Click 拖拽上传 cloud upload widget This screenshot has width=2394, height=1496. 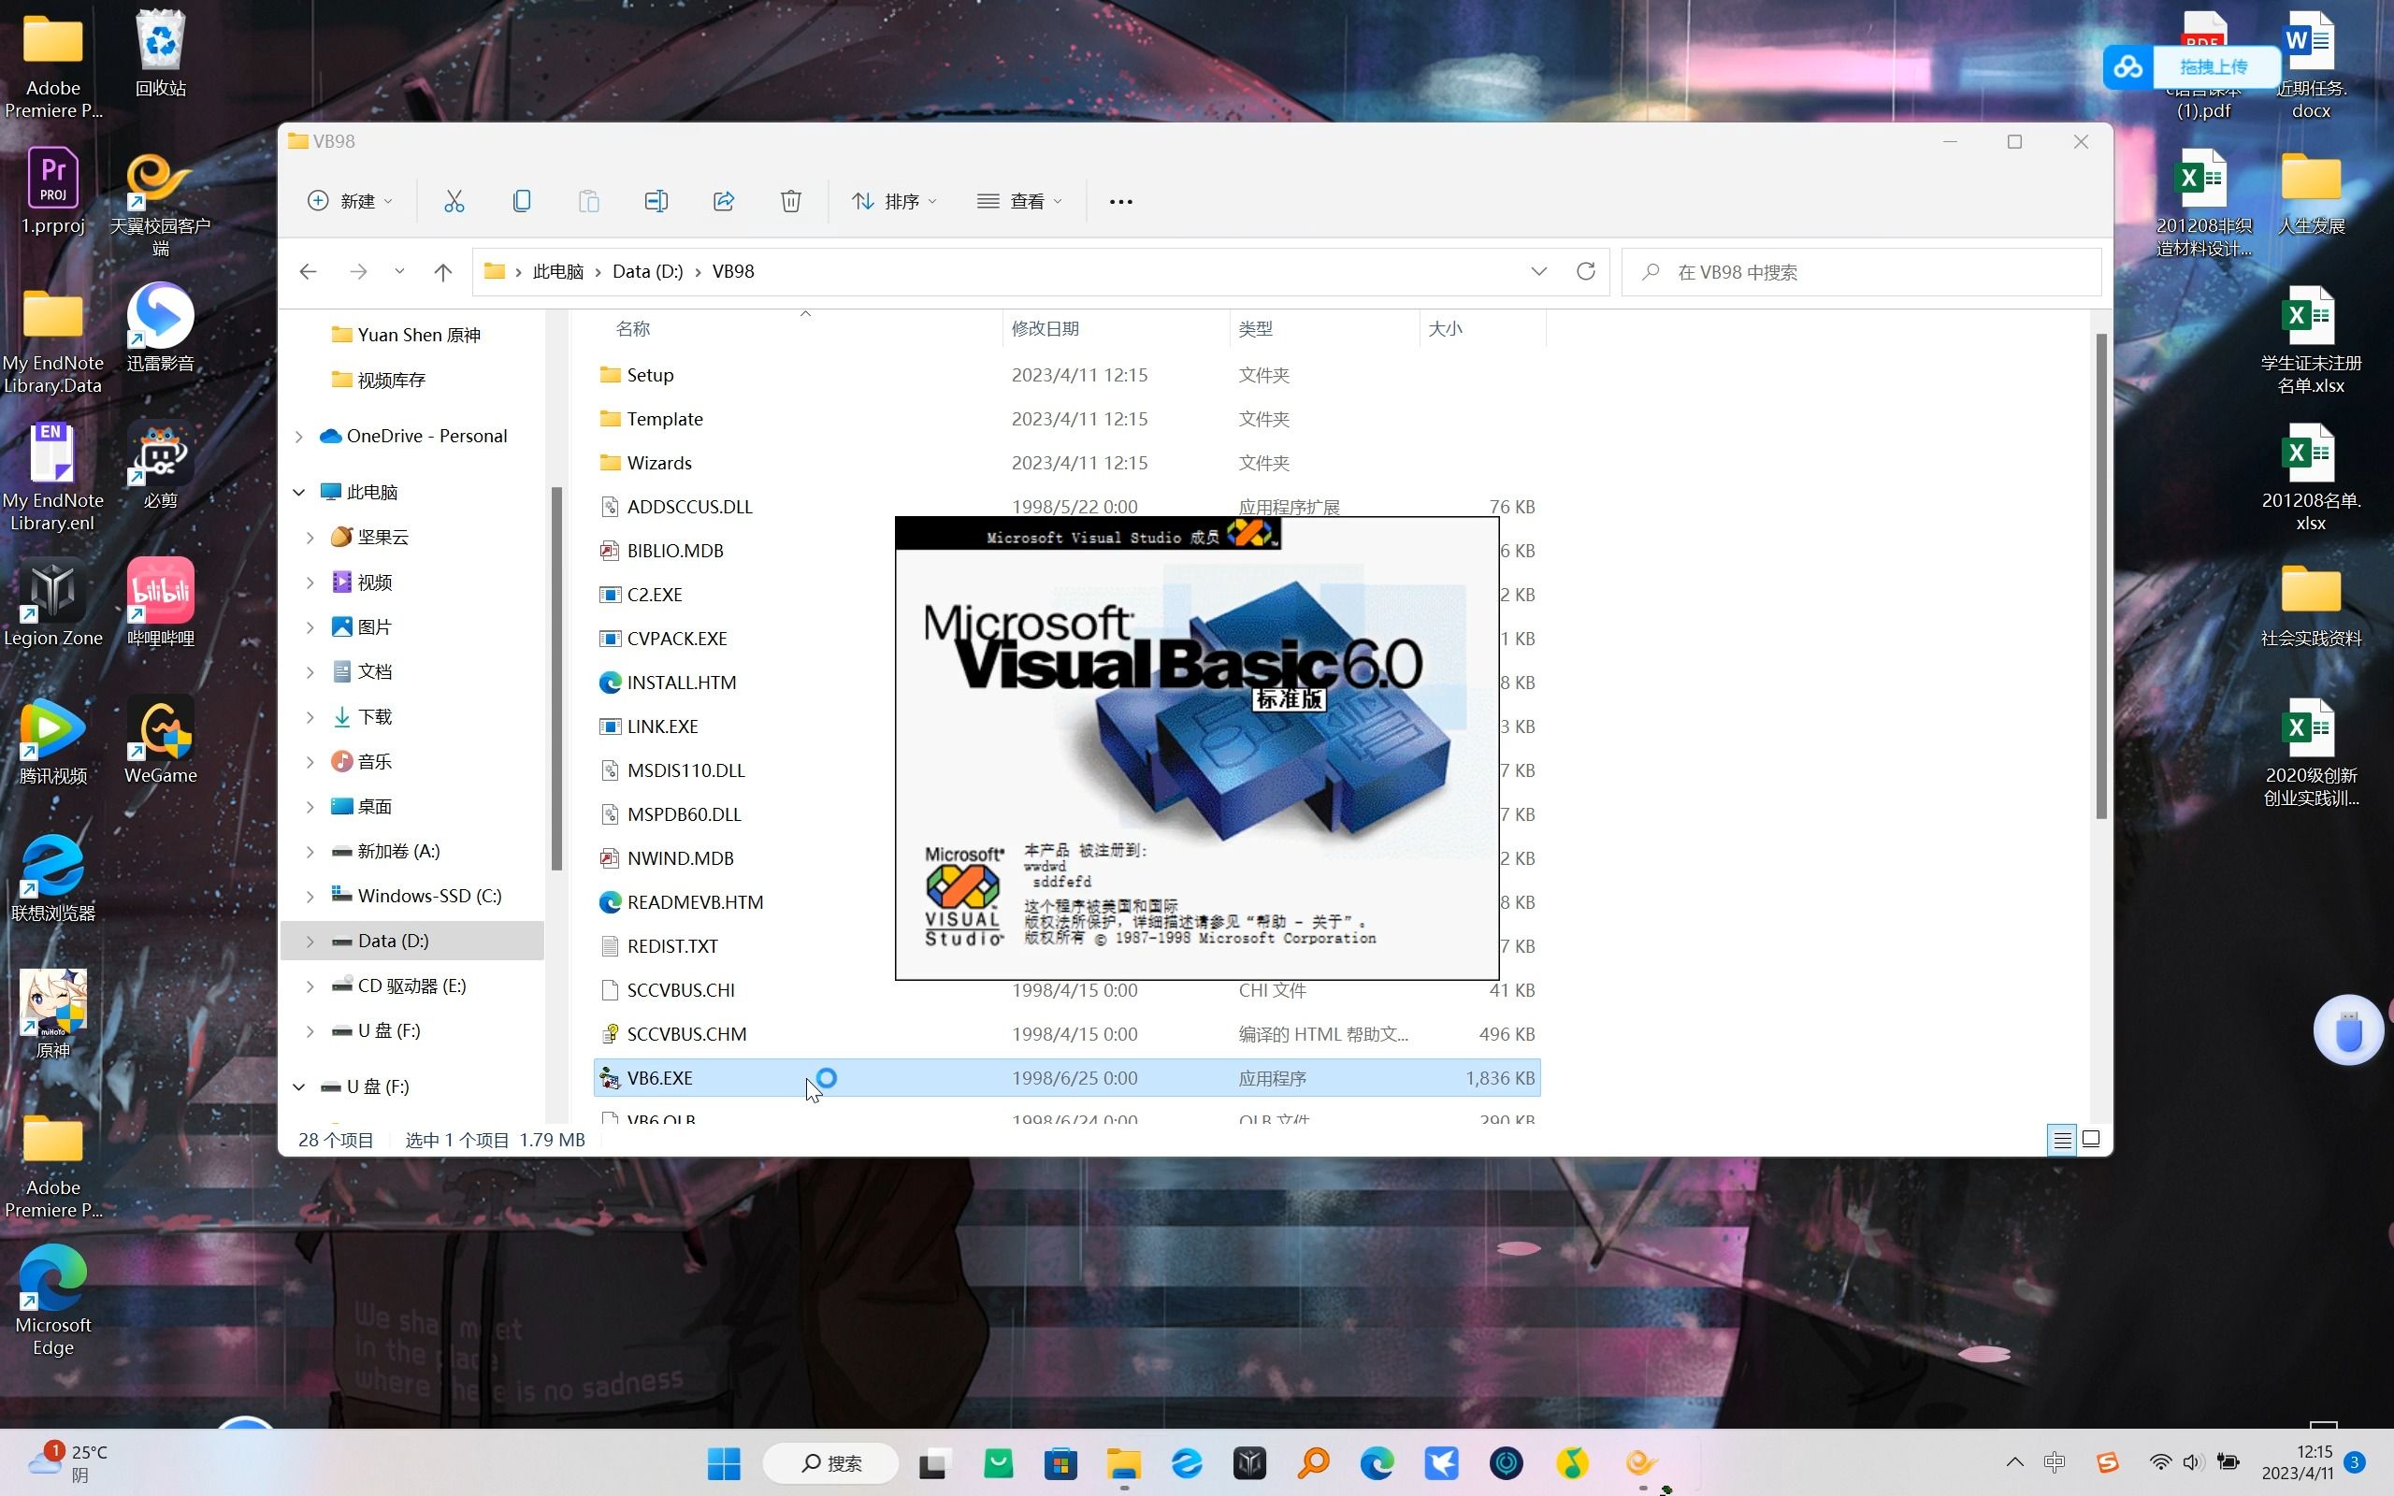[x=2192, y=67]
